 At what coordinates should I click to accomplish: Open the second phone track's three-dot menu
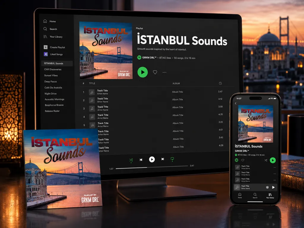click(275, 174)
